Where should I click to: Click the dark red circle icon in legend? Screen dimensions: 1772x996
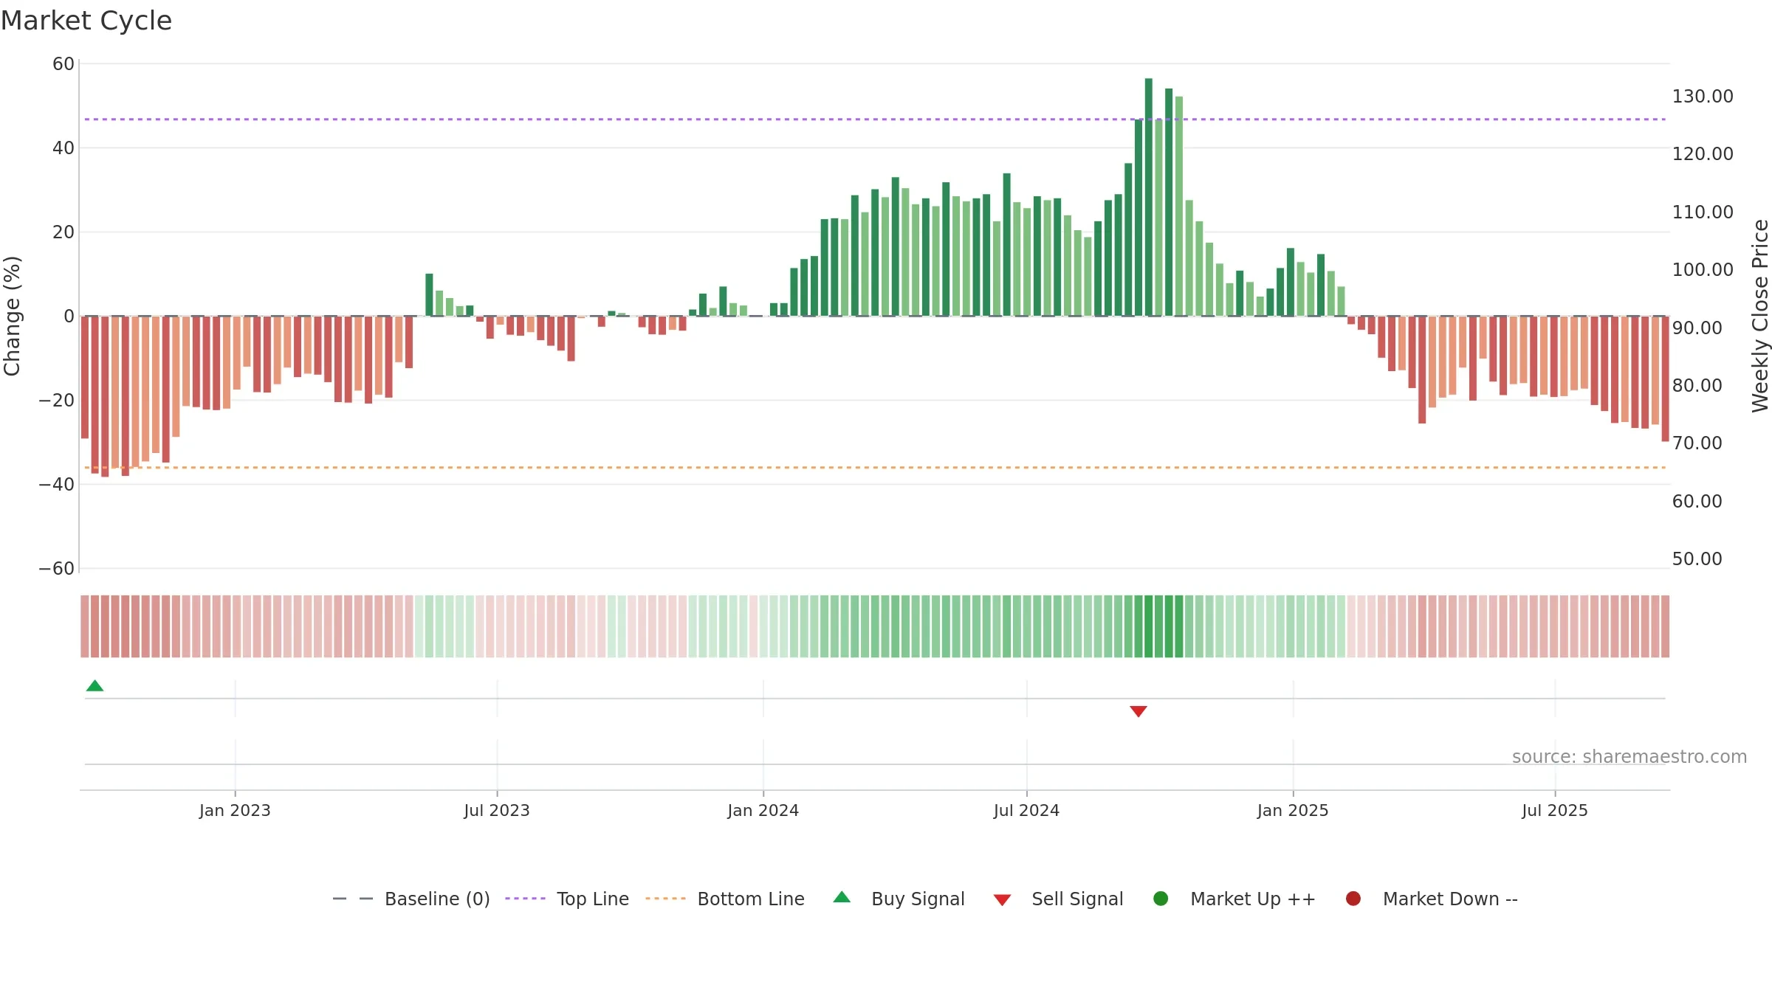pyautogui.click(x=1353, y=899)
